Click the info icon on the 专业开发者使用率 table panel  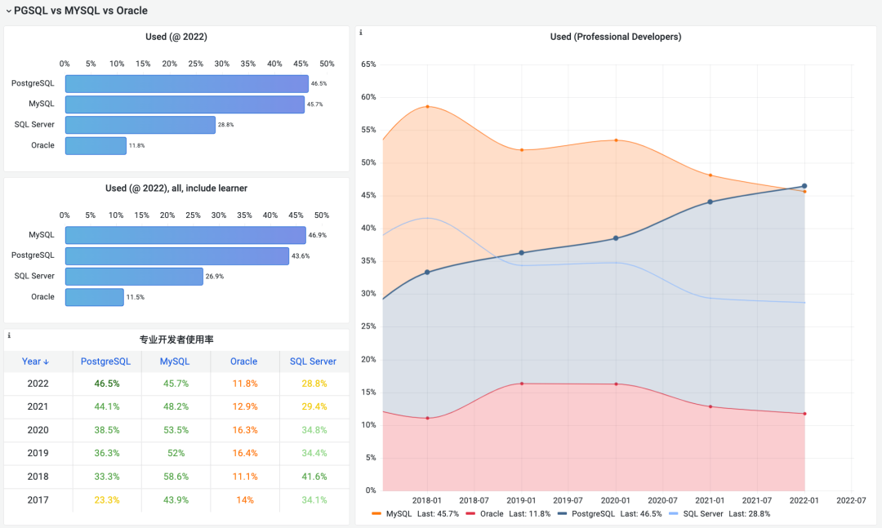click(x=9, y=335)
